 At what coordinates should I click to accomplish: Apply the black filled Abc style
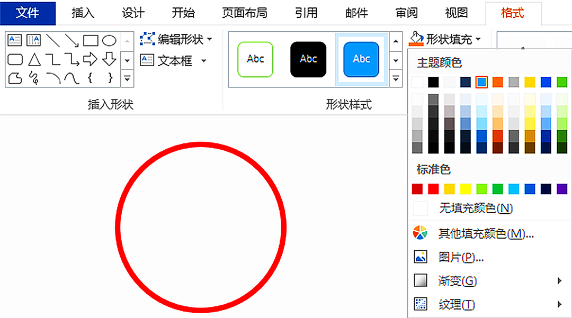point(308,59)
